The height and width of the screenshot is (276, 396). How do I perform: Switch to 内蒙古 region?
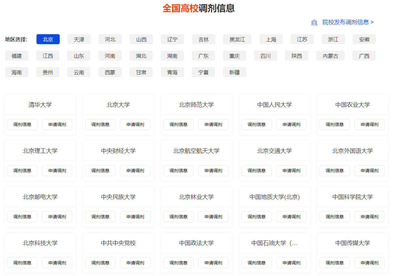tap(330, 56)
